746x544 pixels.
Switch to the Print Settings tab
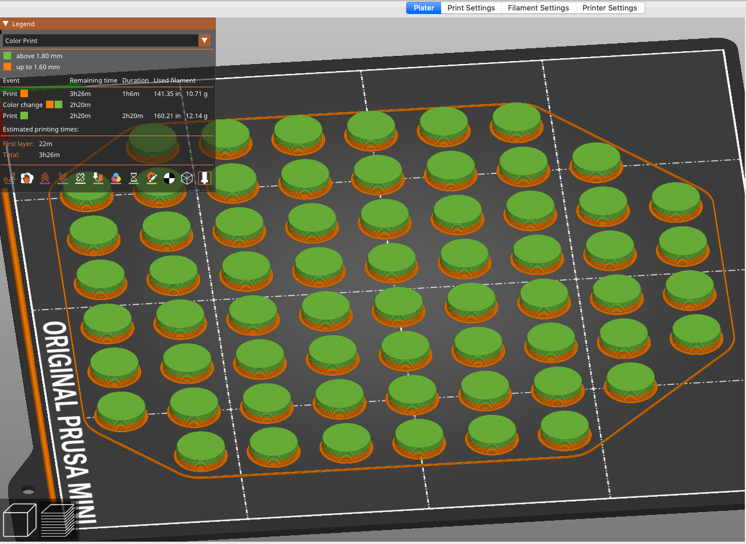click(471, 8)
